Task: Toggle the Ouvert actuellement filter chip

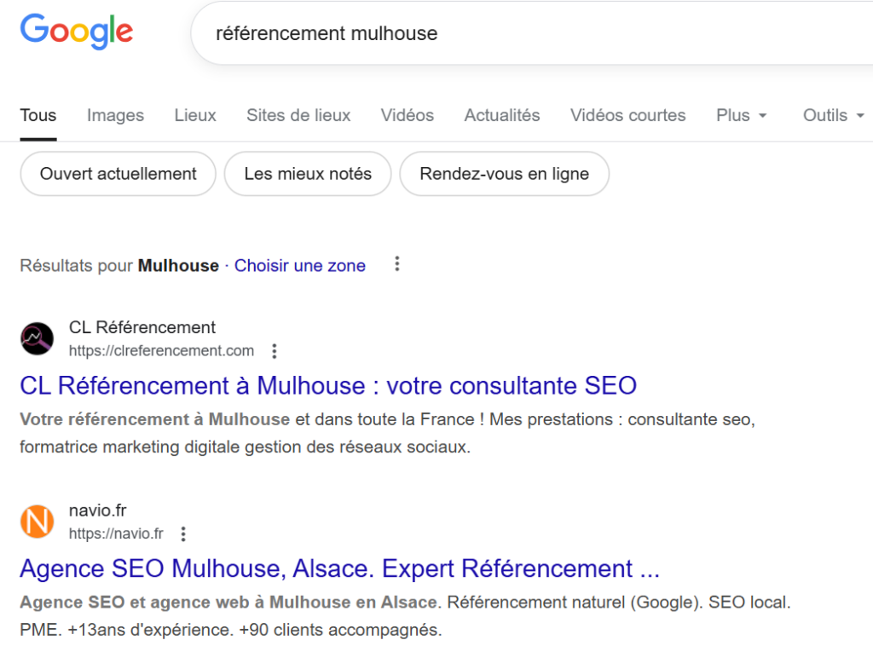Action: pos(118,174)
